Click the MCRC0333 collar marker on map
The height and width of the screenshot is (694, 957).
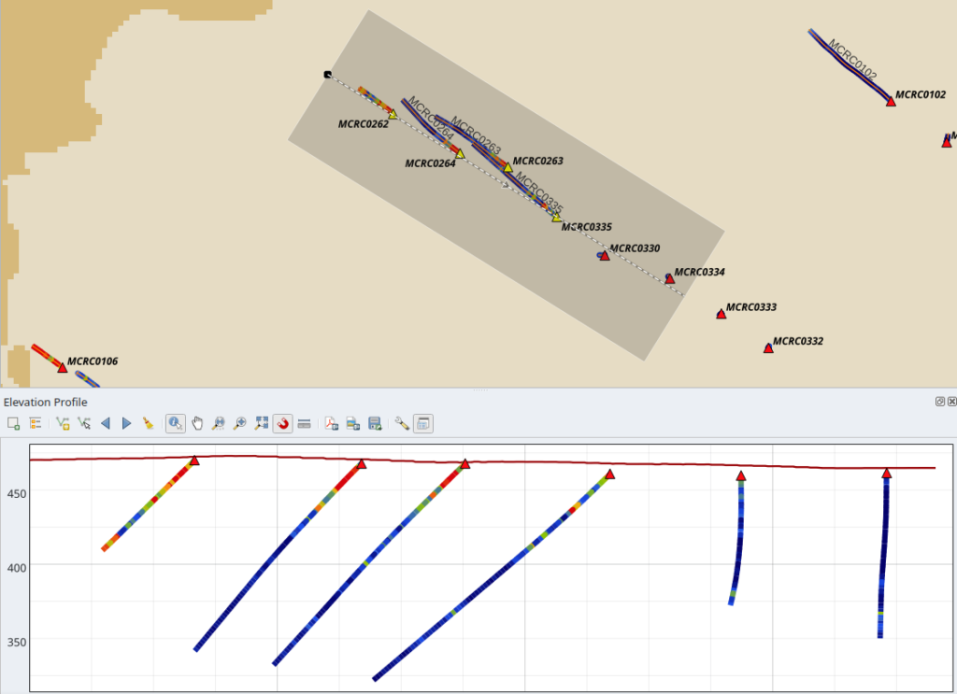[x=721, y=315]
